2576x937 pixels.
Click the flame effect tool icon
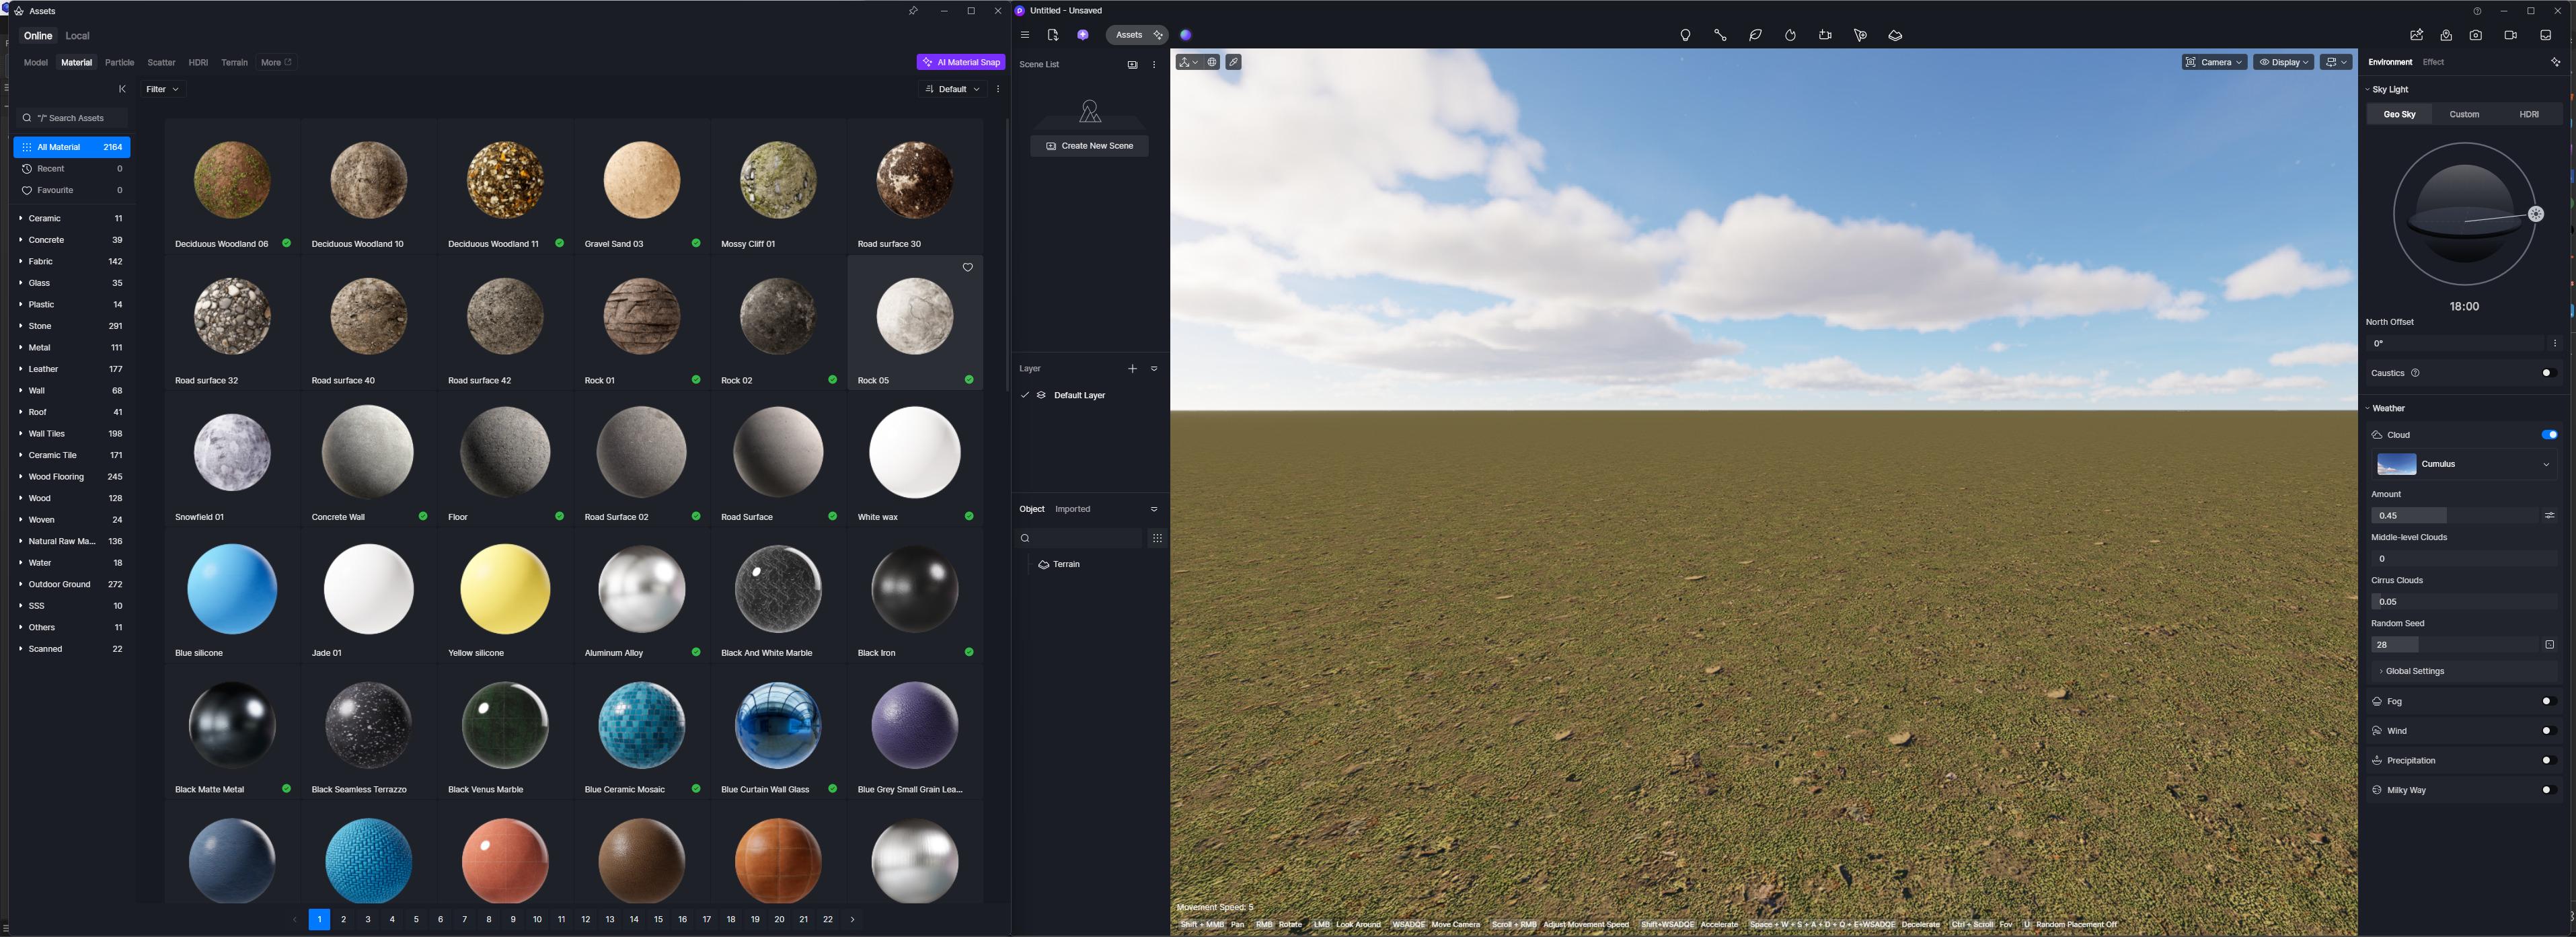pos(1790,35)
